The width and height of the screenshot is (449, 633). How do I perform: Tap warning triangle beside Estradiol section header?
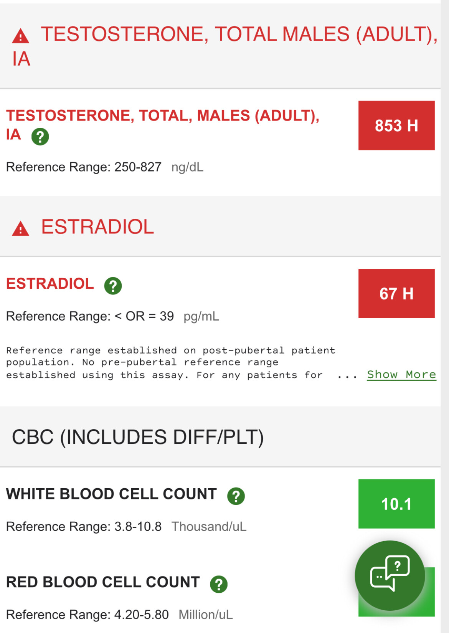(20, 228)
